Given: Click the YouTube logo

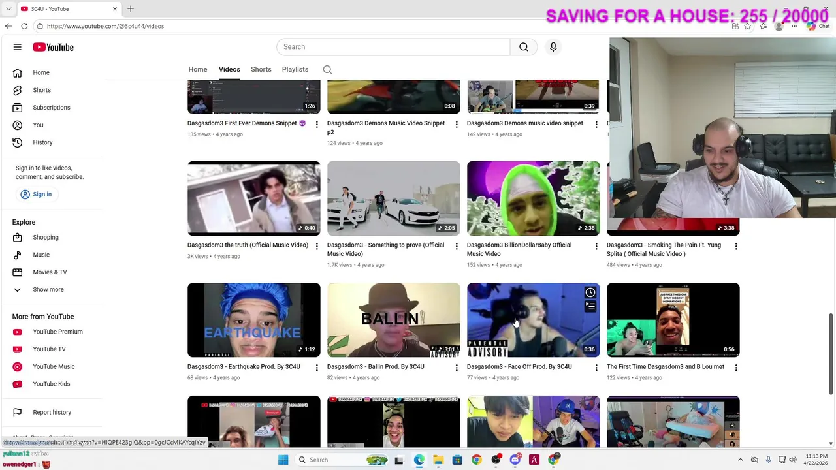Looking at the screenshot, I should click(x=54, y=47).
